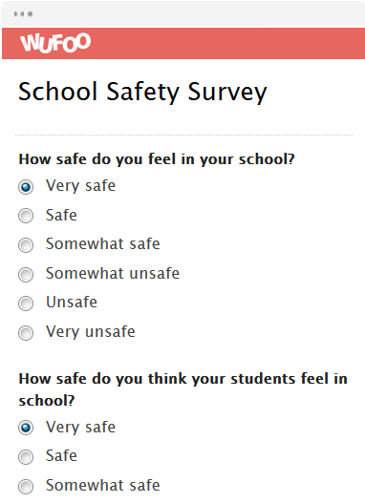Choose the Very unsafe radio button
This screenshot has height=503, width=365.
(26, 333)
